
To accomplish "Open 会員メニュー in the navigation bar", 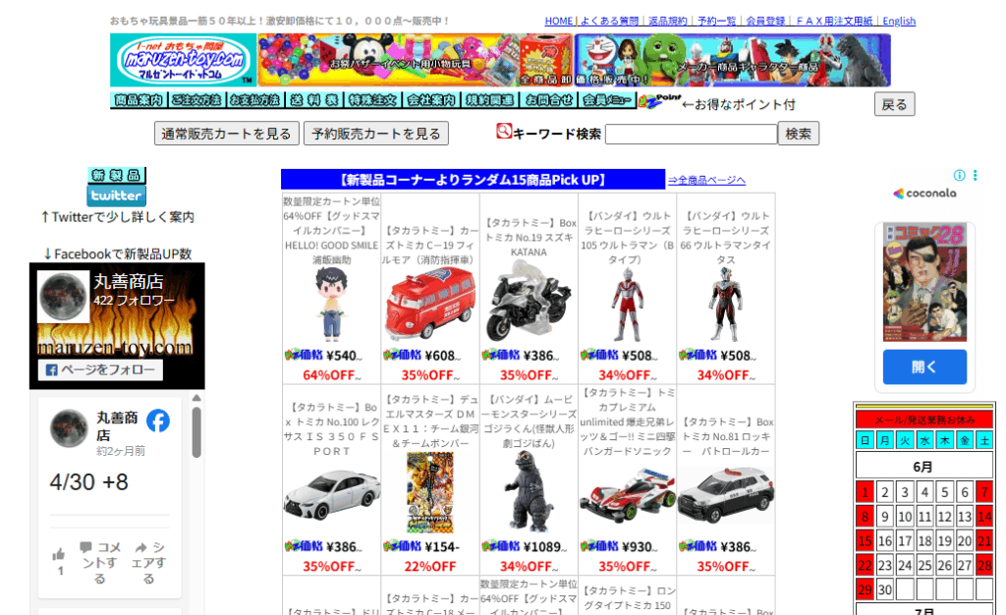I will pyautogui.click(x=607, y=100).
